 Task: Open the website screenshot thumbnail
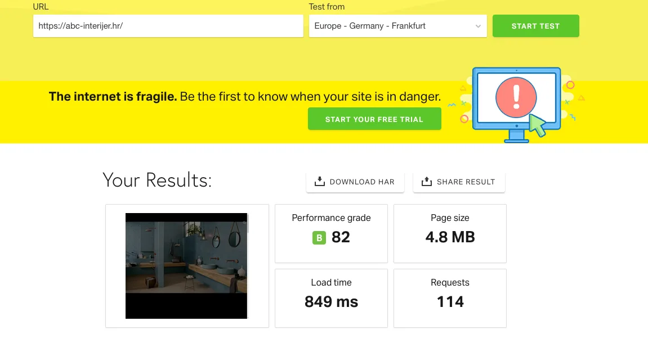[186, 266]
